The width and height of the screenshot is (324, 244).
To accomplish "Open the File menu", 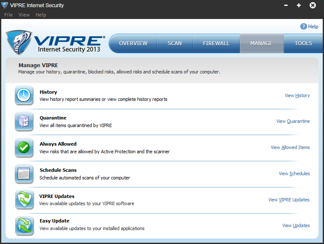I will pyautogui.click(x=8, y=15).
